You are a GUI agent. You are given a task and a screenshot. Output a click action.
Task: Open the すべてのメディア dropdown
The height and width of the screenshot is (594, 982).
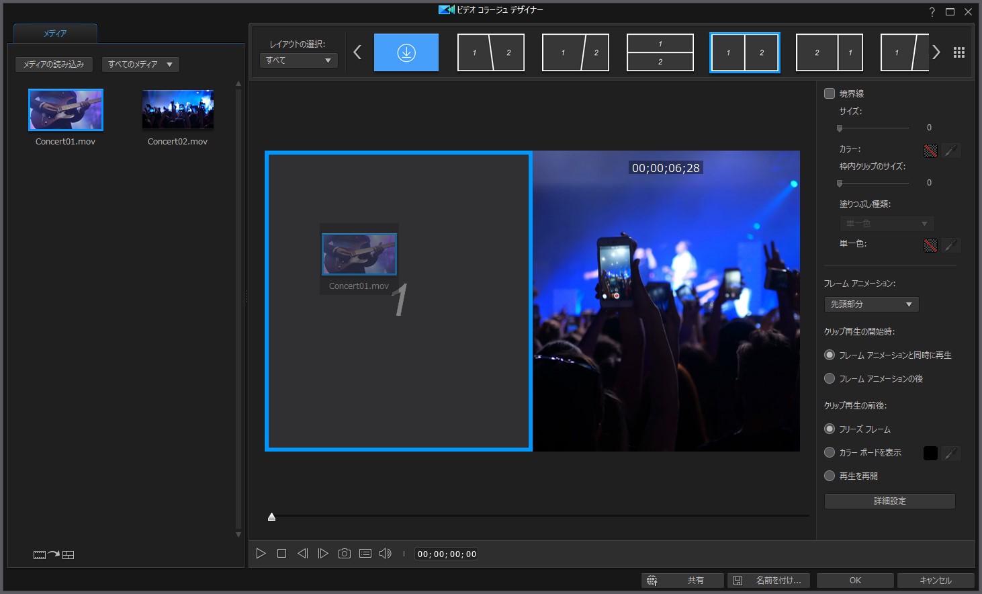point(140,65)
